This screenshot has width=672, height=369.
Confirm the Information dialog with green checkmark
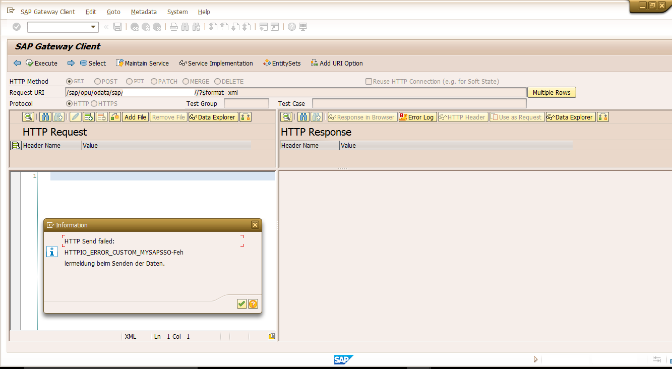[x=241, y=303]
